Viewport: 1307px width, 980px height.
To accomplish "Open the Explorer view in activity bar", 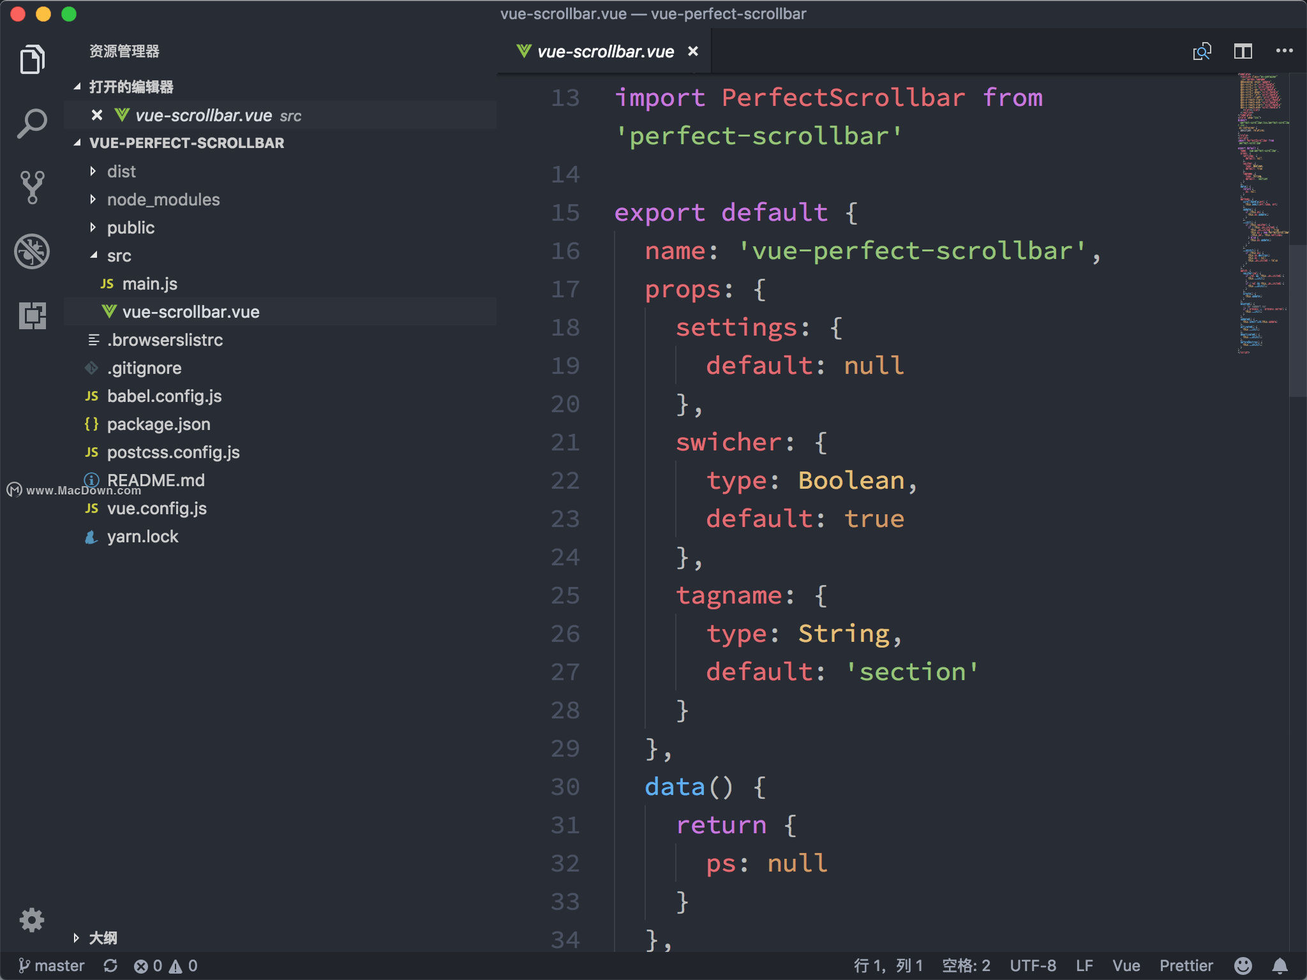I will click(32, 59).
